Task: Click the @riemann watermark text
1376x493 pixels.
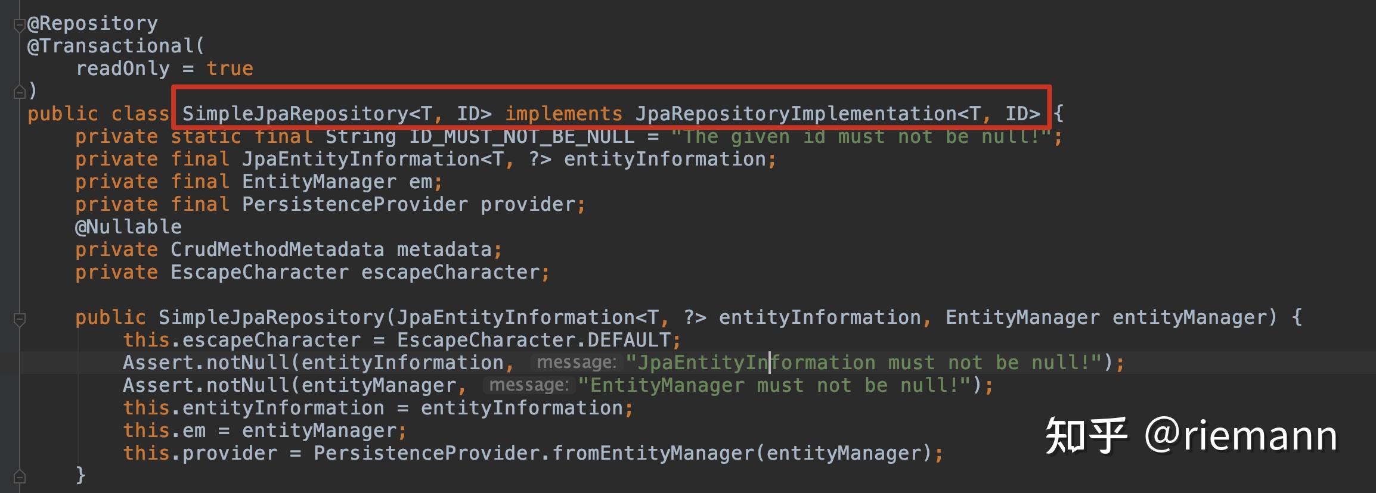Action: pos(1240,436)
